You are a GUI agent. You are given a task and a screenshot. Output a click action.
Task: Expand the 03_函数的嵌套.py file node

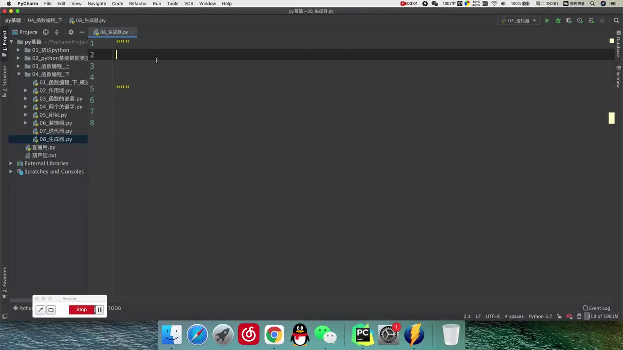26,99
